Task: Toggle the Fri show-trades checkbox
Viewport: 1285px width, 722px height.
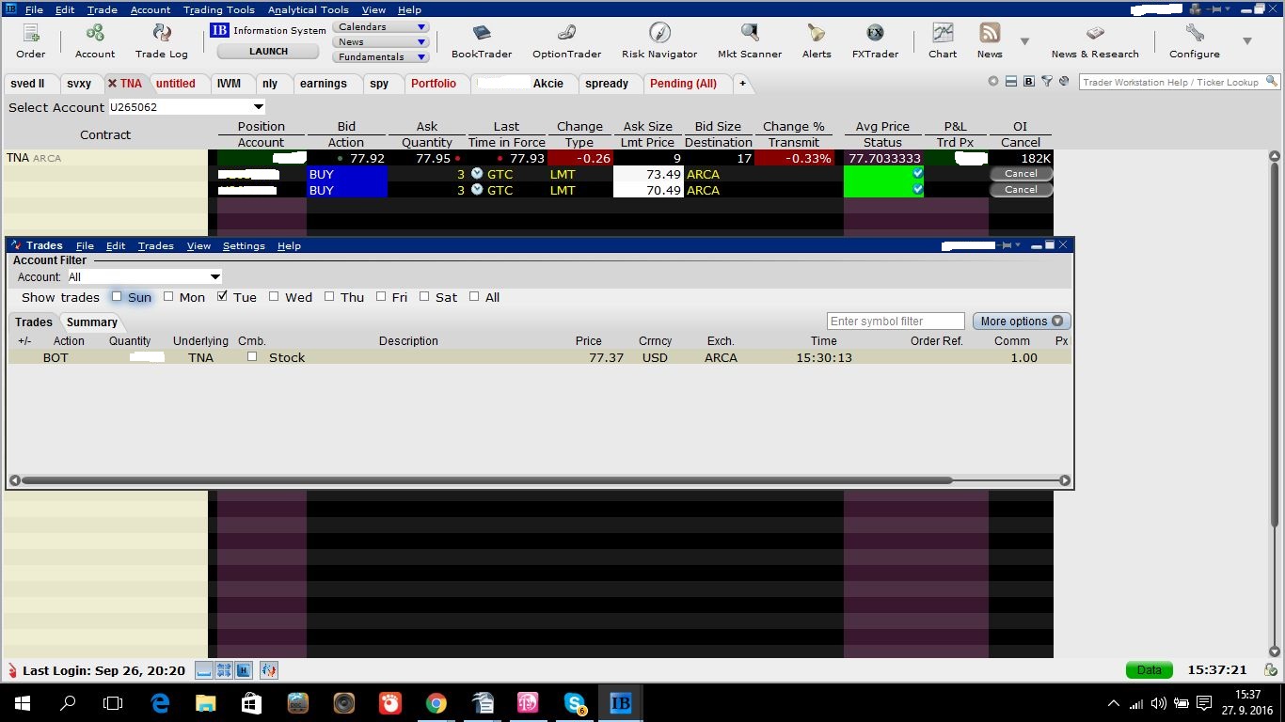Action: (381, 296)
